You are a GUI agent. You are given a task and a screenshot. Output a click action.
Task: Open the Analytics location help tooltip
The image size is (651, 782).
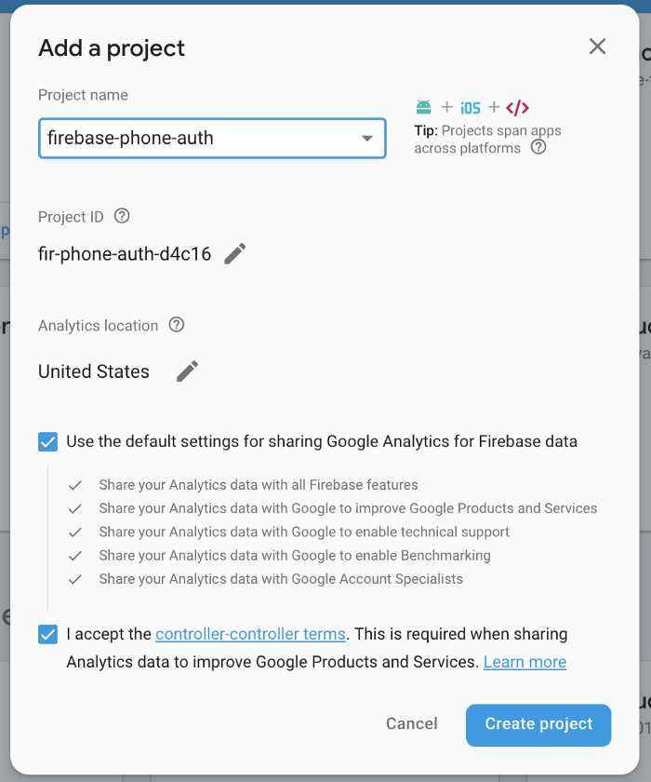[x=176, y=325]
